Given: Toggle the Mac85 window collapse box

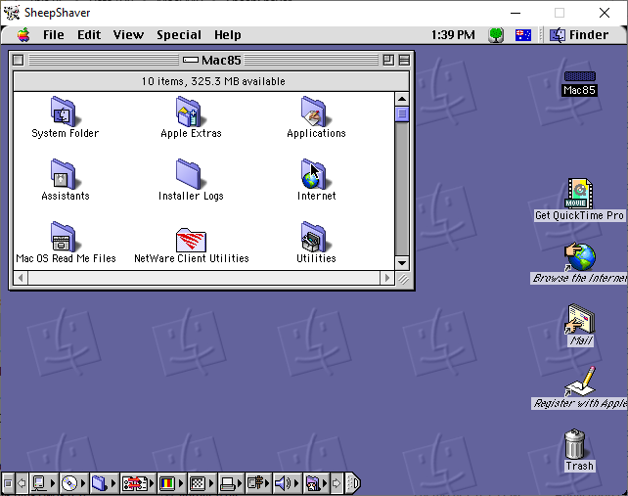Looking at the screenshot, I should coord(404,60).
